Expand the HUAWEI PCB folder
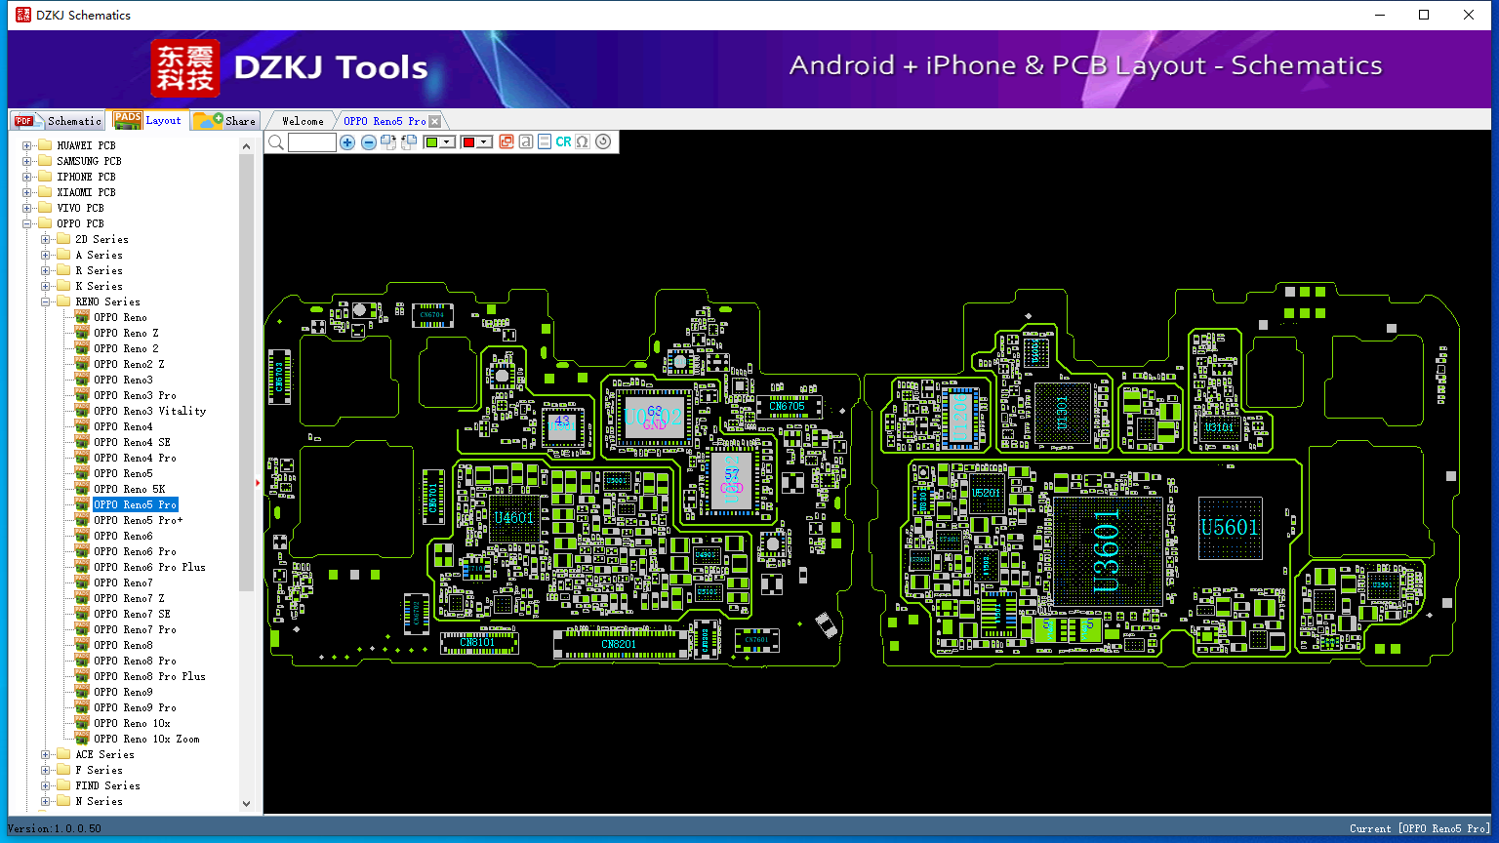This screenshot has height=843, width=1499. pos(27,145)
